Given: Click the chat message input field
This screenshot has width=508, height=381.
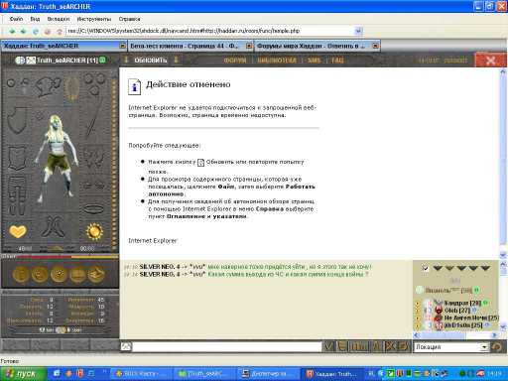Looking at the screenshot, I should pyautogui.click(x=227, y=346).
